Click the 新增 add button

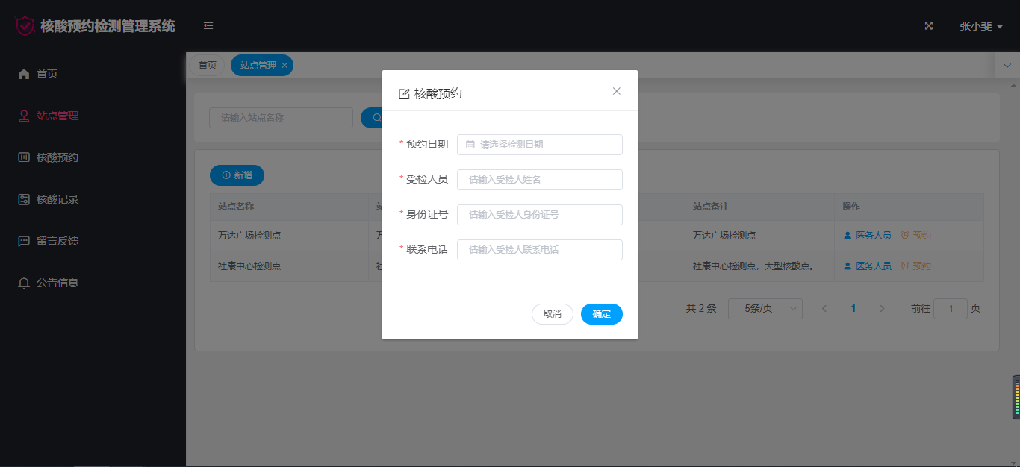(237, 175)
